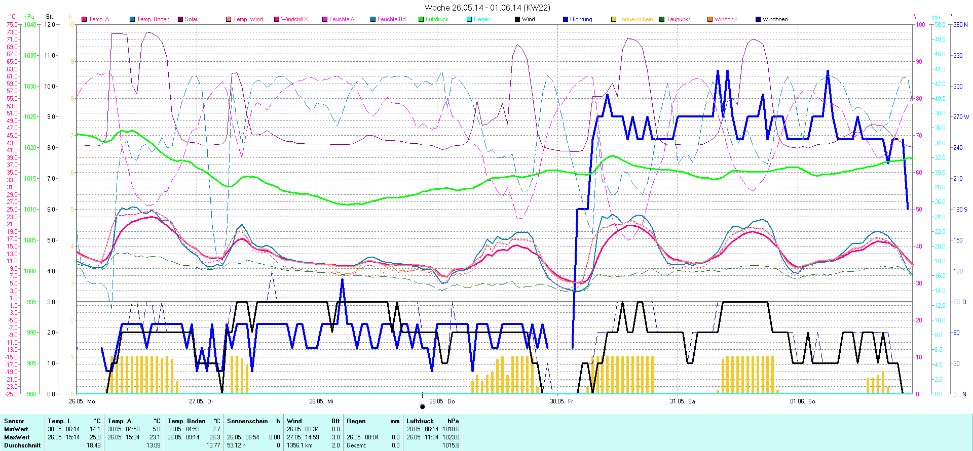Click the 01.06. So date label
Viewport: 973px width, 451px height.
coord(802,401)
